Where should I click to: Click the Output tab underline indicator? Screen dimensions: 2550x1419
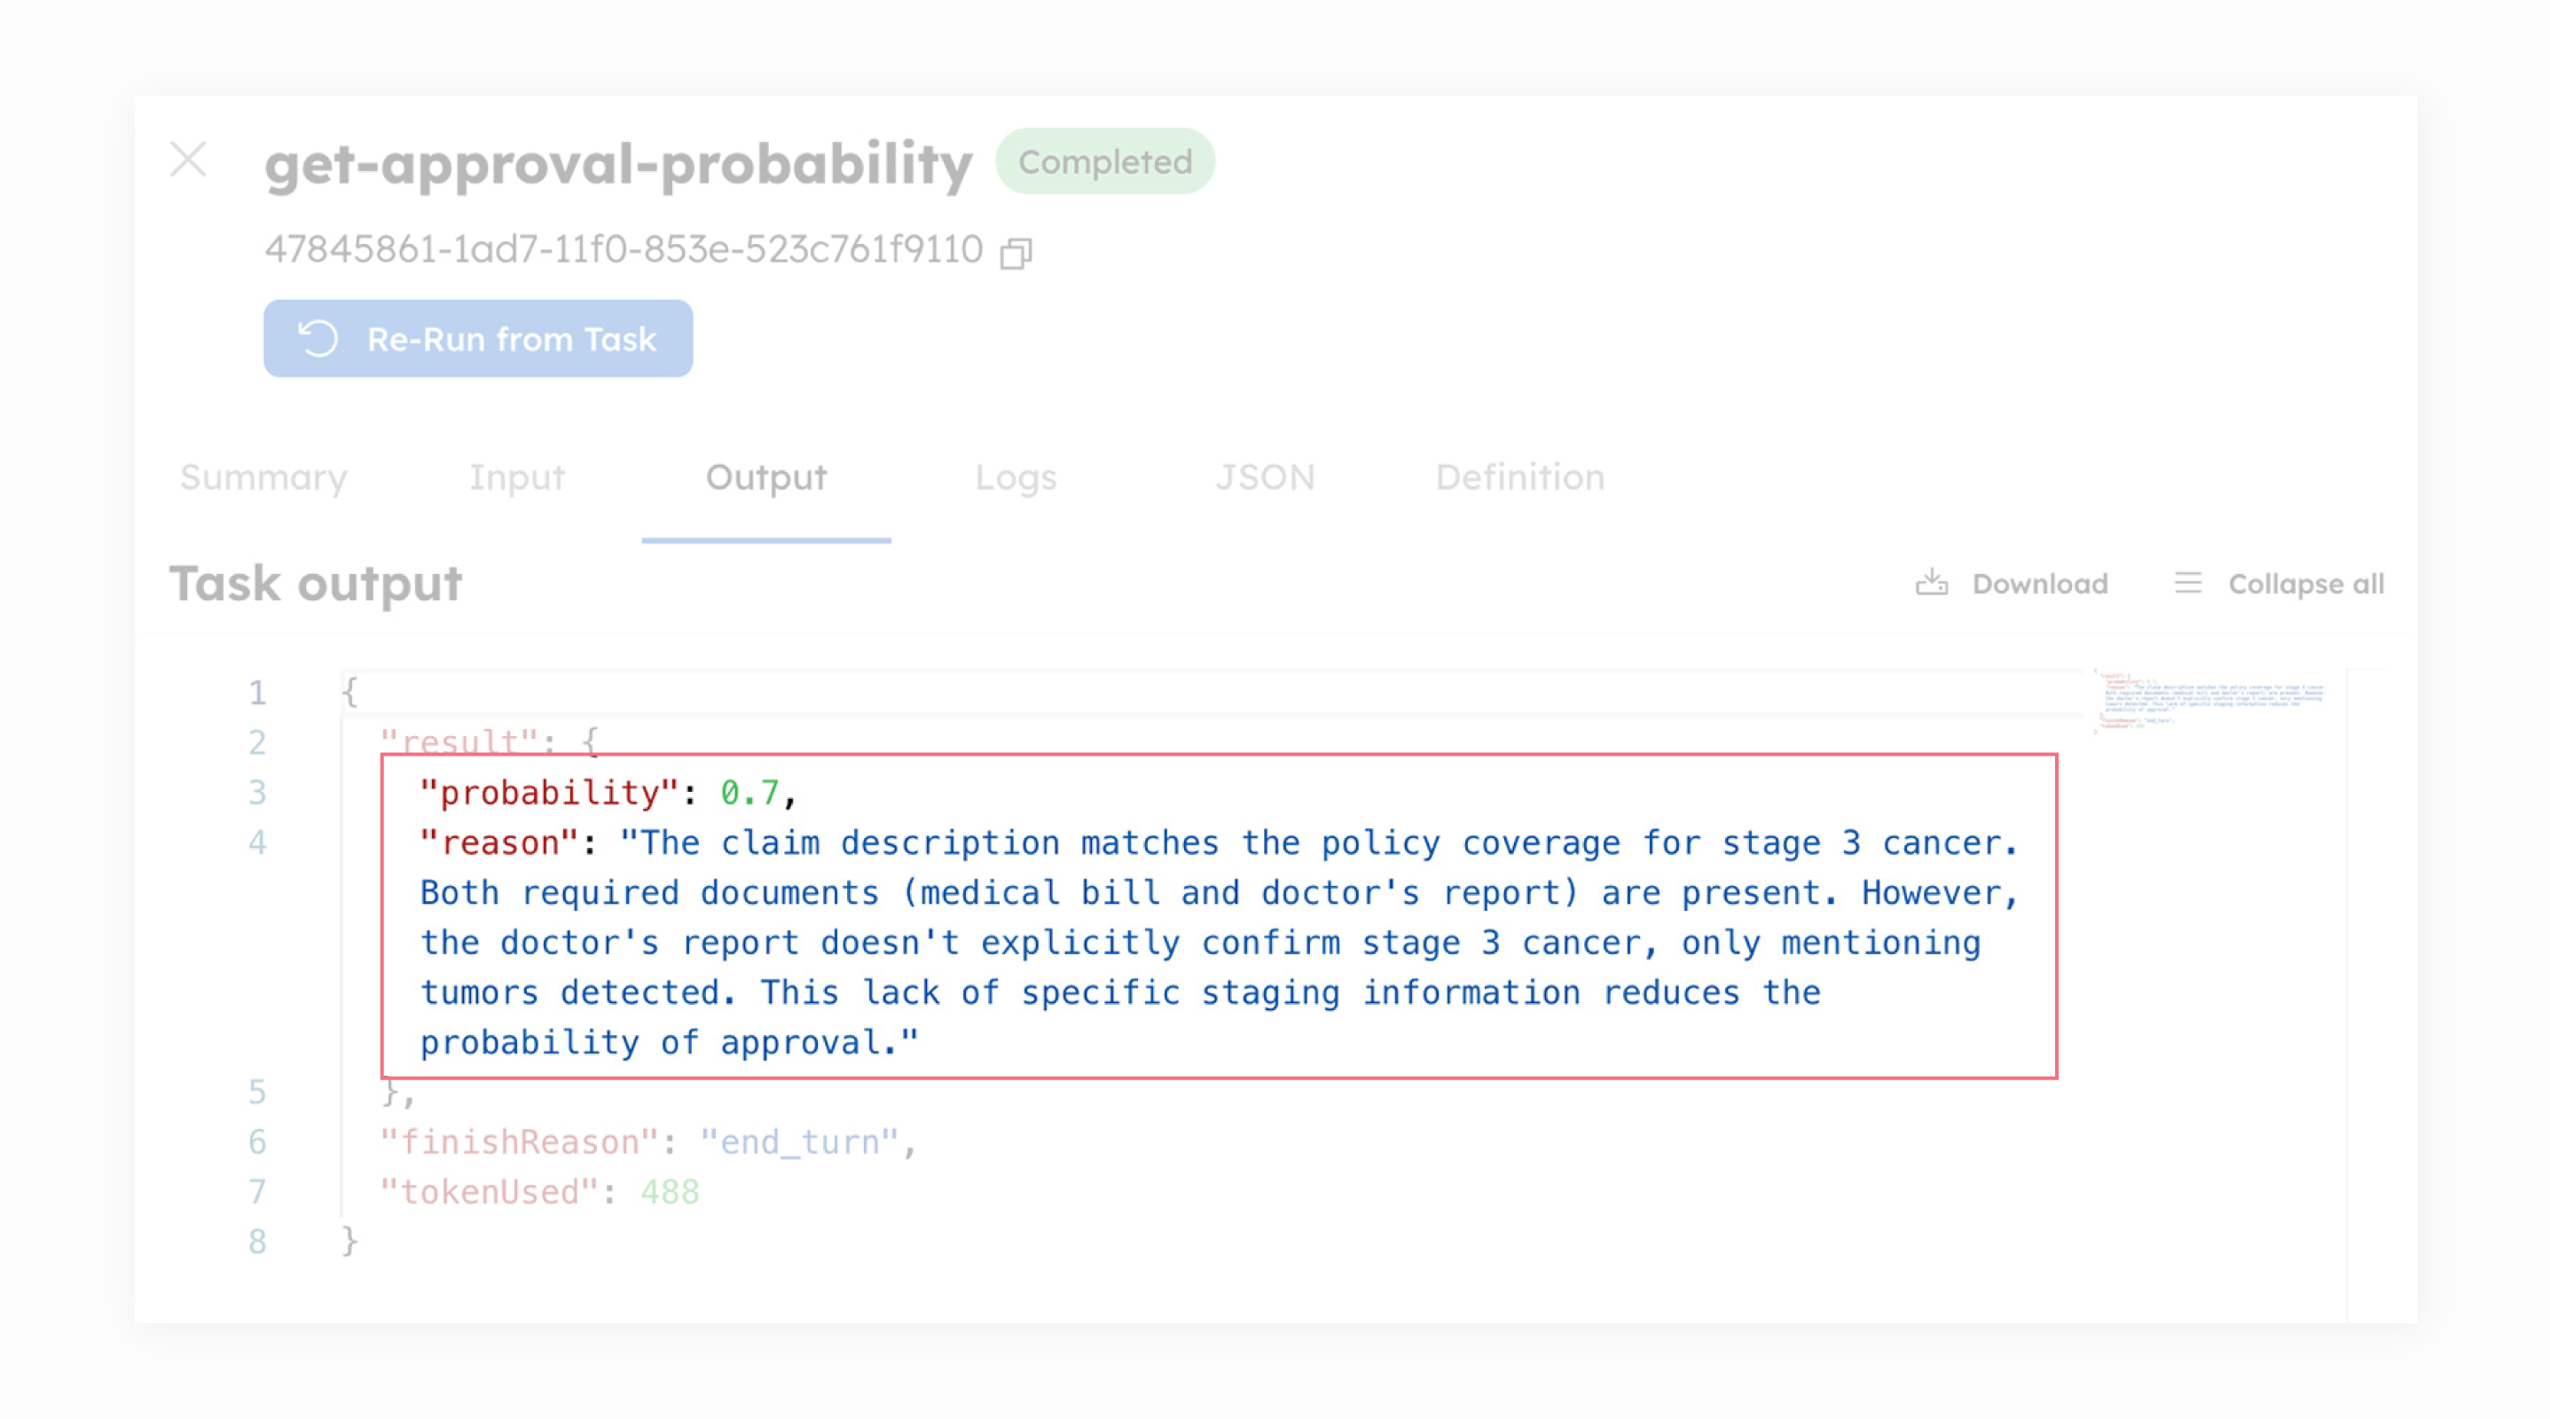click(x=766, y=539)
